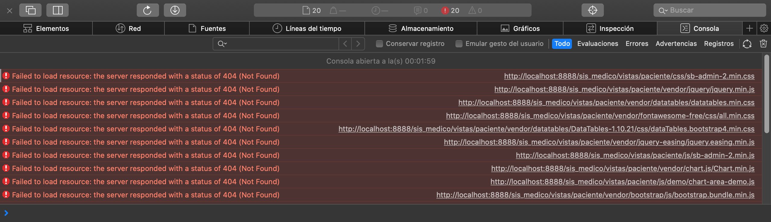Click the error count badge showing 20
The height and width of the screenshot is (222, 771).
tap(450, 10)
